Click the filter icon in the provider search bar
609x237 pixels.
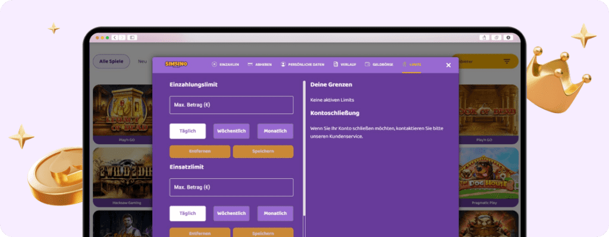(x=507, y=61)
